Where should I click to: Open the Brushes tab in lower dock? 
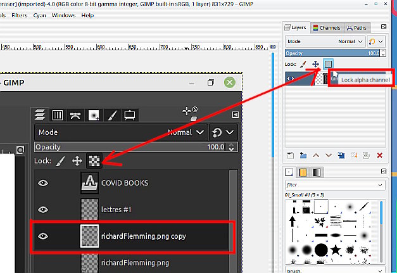(289, 172)
